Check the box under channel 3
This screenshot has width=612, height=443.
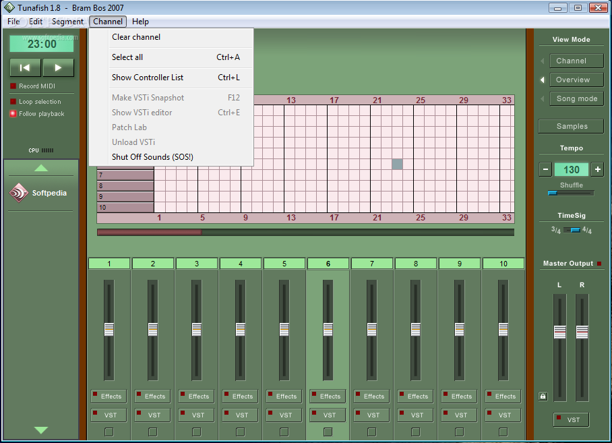[x=197, y=432]
